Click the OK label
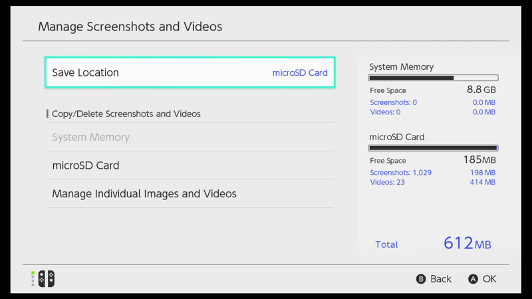532x299 pixels. pyautogui.click(x=489, y=279)
